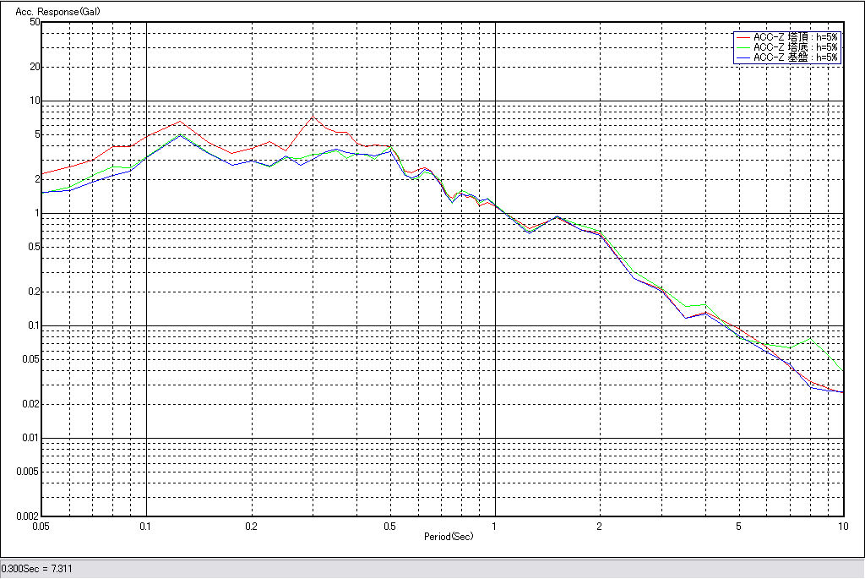Click the y-axis tick label 0.01
The height and width of the screenshot is (579, 865).
(x=30, y=438)
